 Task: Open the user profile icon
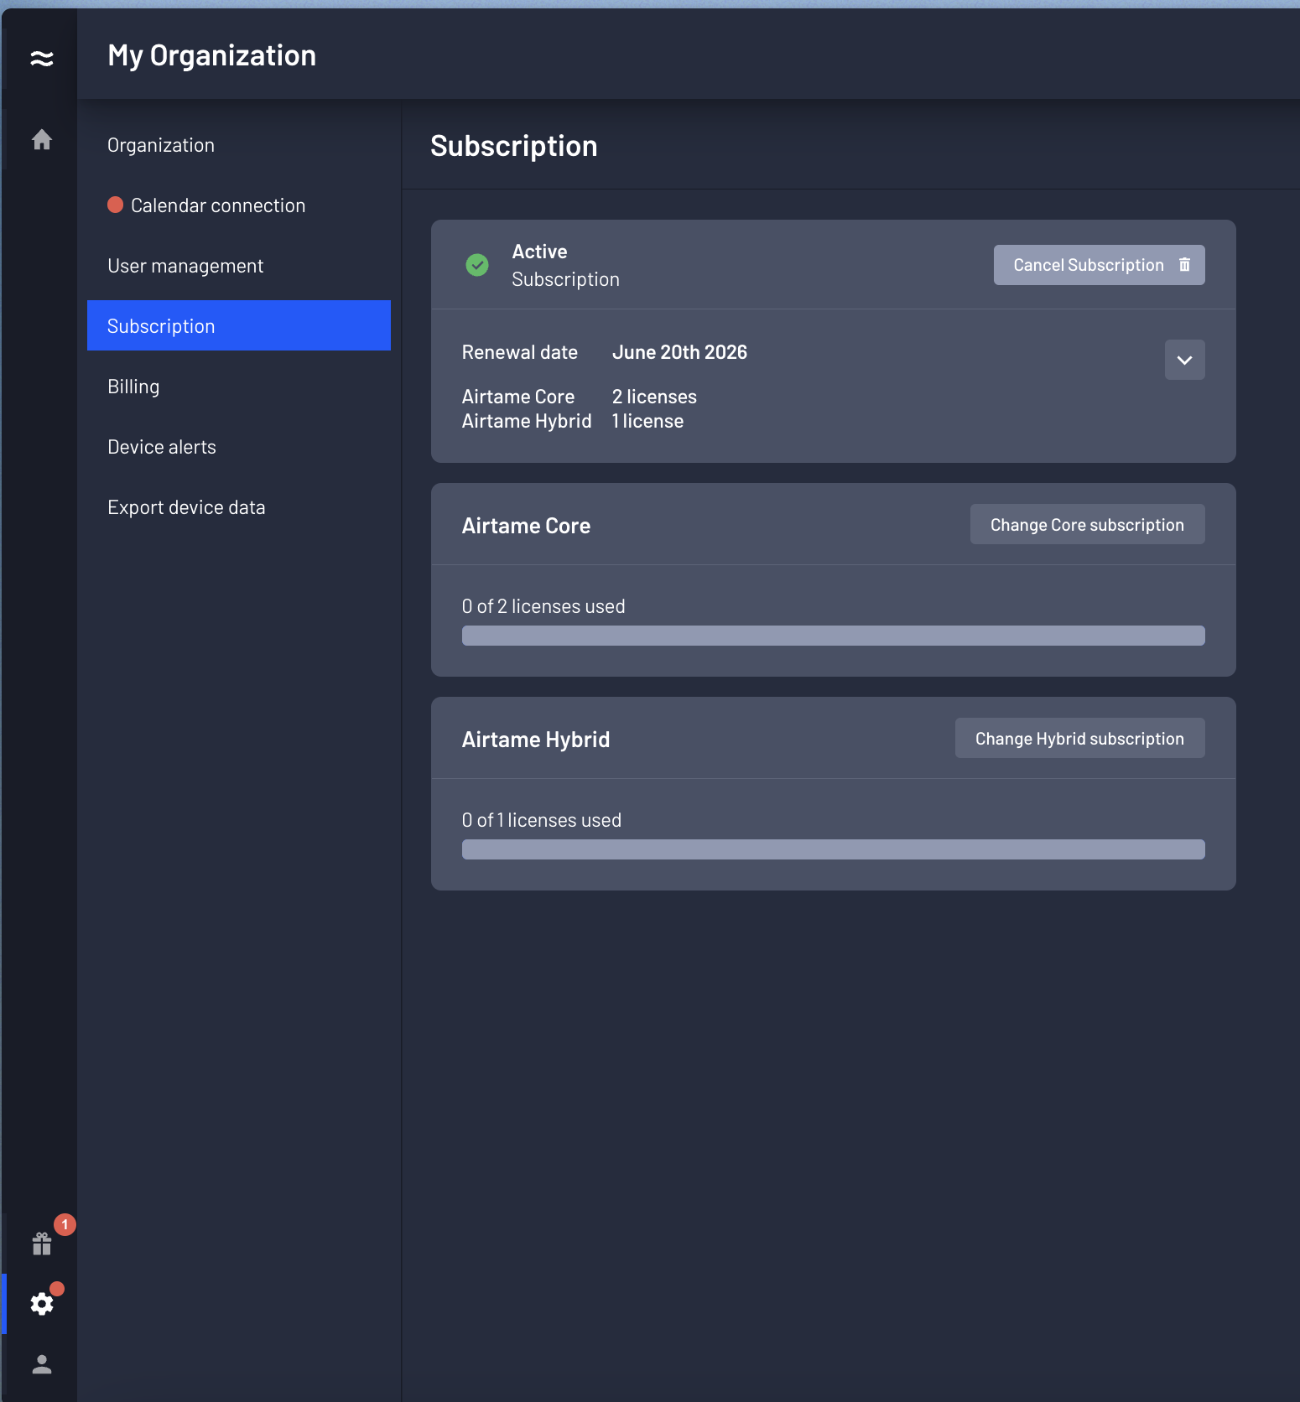42,1364
